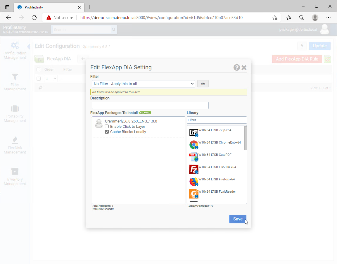This screenshot has width=337, height=264.
Task: Click the Filter column header
Action: click(x=68, y=70)
